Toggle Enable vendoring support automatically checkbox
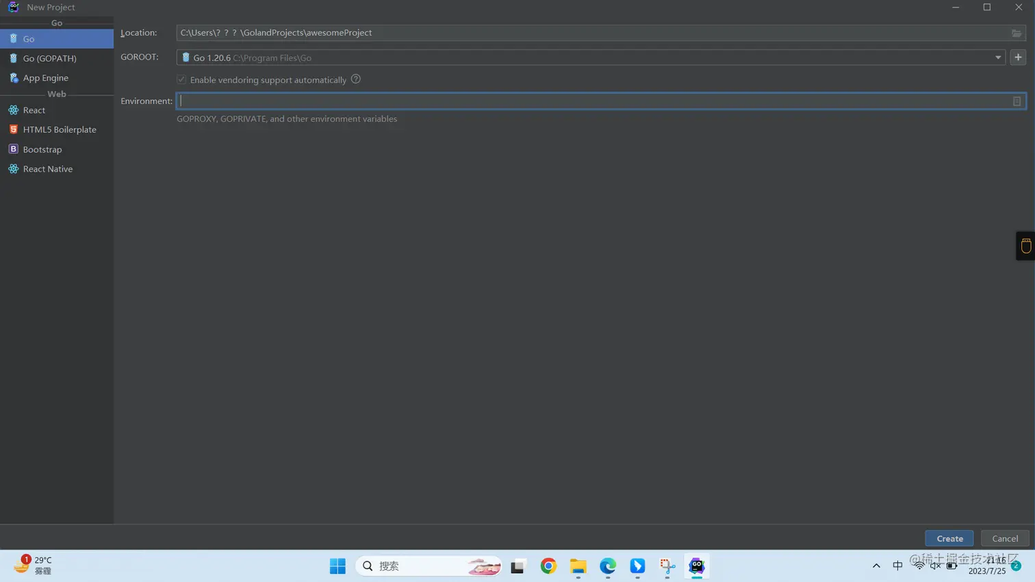 click(x=181, y=80)
